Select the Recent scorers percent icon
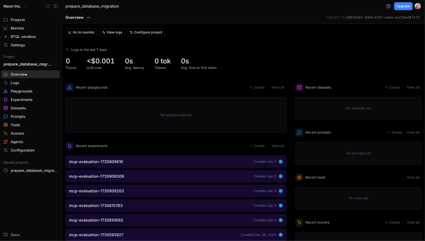 299,222
